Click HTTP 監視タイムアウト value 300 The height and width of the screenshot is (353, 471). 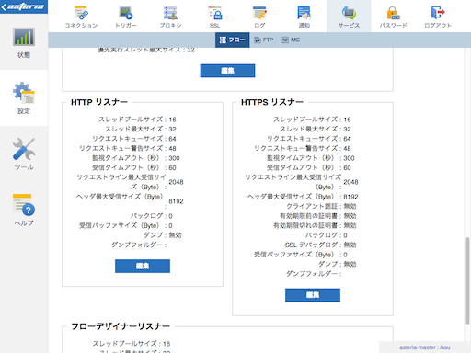click(x=174, y=158)
